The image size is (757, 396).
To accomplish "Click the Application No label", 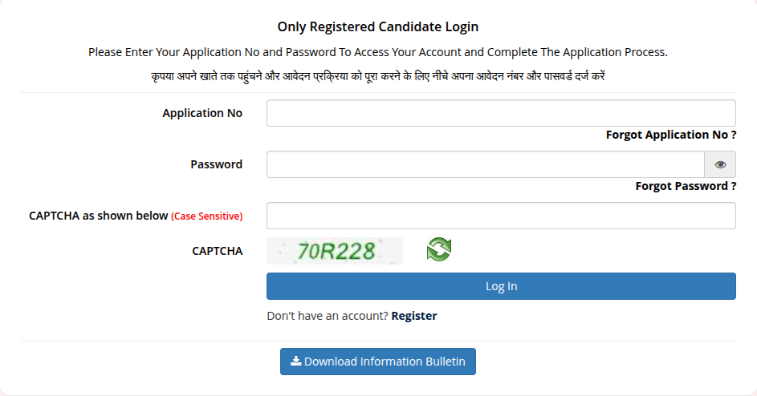I will pos(202,113).
